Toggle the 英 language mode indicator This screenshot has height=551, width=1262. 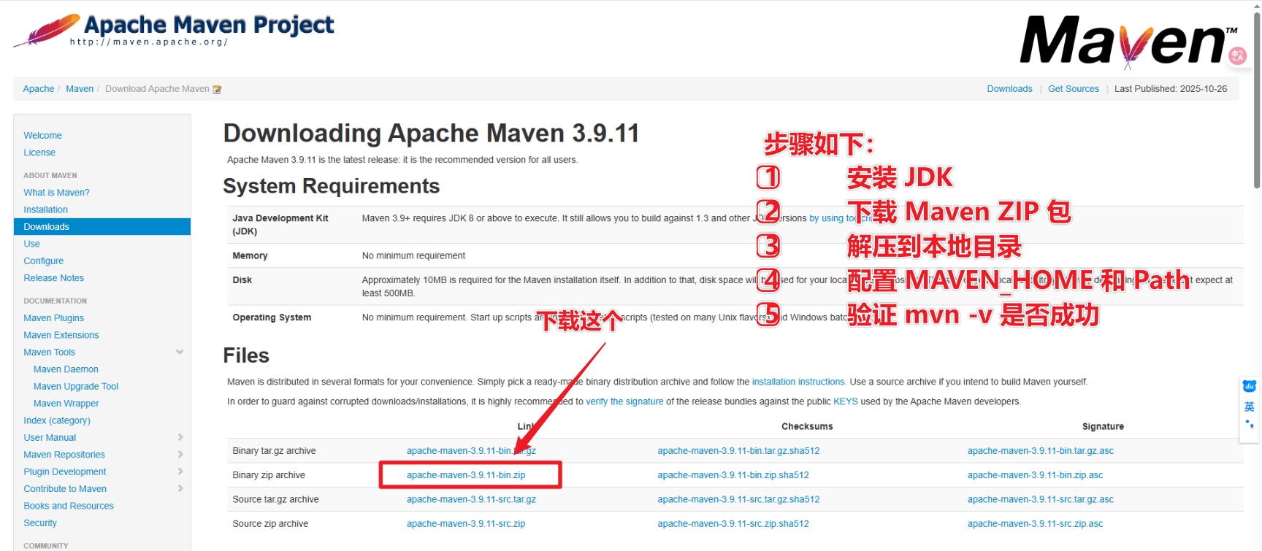[x=1249, y=406]
